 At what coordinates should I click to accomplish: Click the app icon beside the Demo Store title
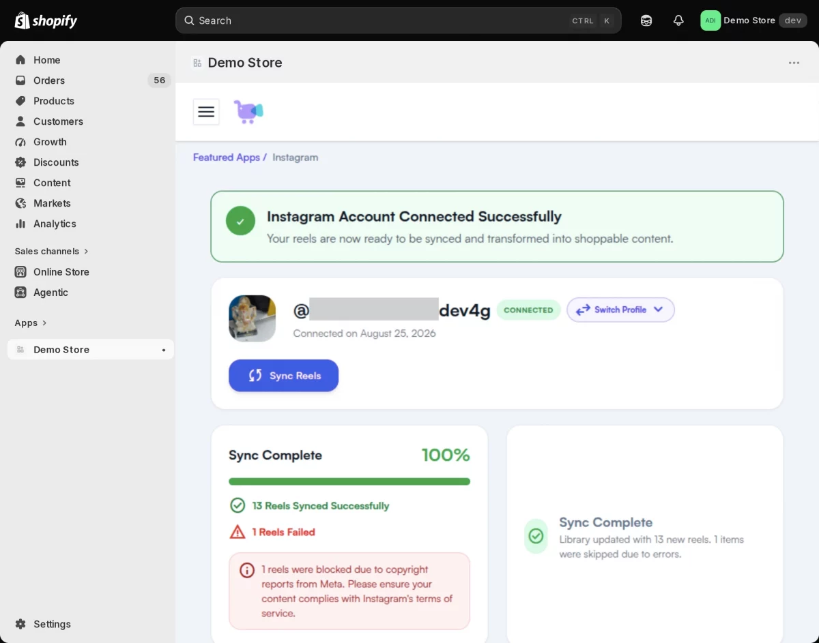click(197, 63)
